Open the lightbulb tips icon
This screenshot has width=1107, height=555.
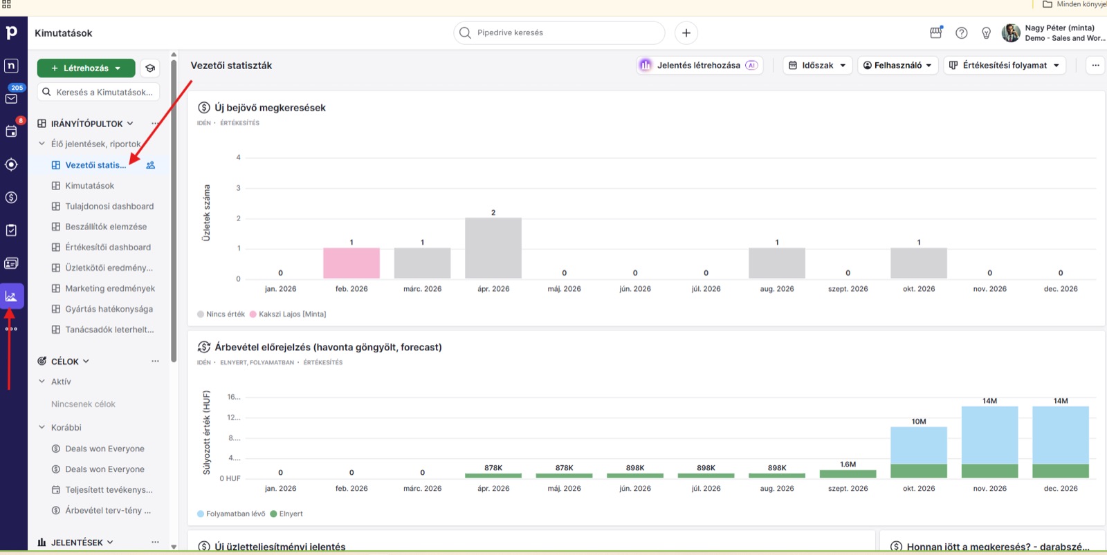tap(987, 32)
